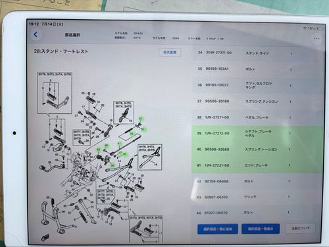Image resolution: width=329 pixels, height=247 pixels.
Task: Click green marker 41 on parts diagram
Action: (119, 144)
